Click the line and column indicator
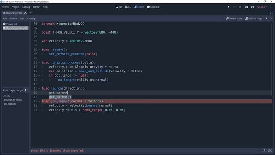 coord(266,151)
